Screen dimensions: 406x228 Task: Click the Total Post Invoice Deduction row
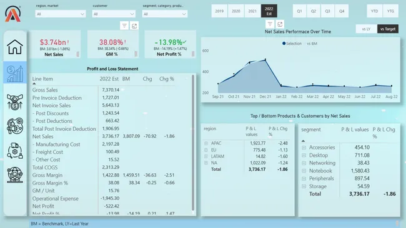pyautogui.click(x=64, y=128)
